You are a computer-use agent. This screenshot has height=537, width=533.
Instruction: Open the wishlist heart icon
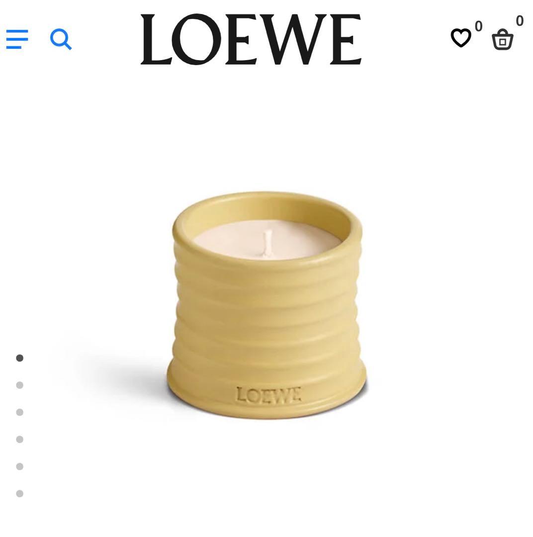point(461,38)
